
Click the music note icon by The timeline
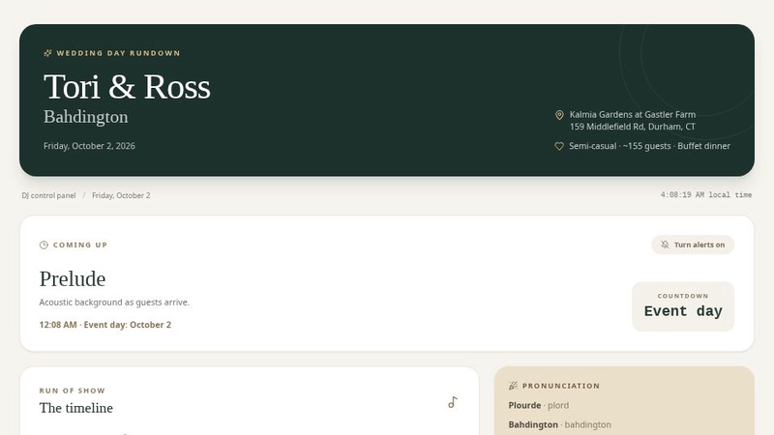click(452, 402)
